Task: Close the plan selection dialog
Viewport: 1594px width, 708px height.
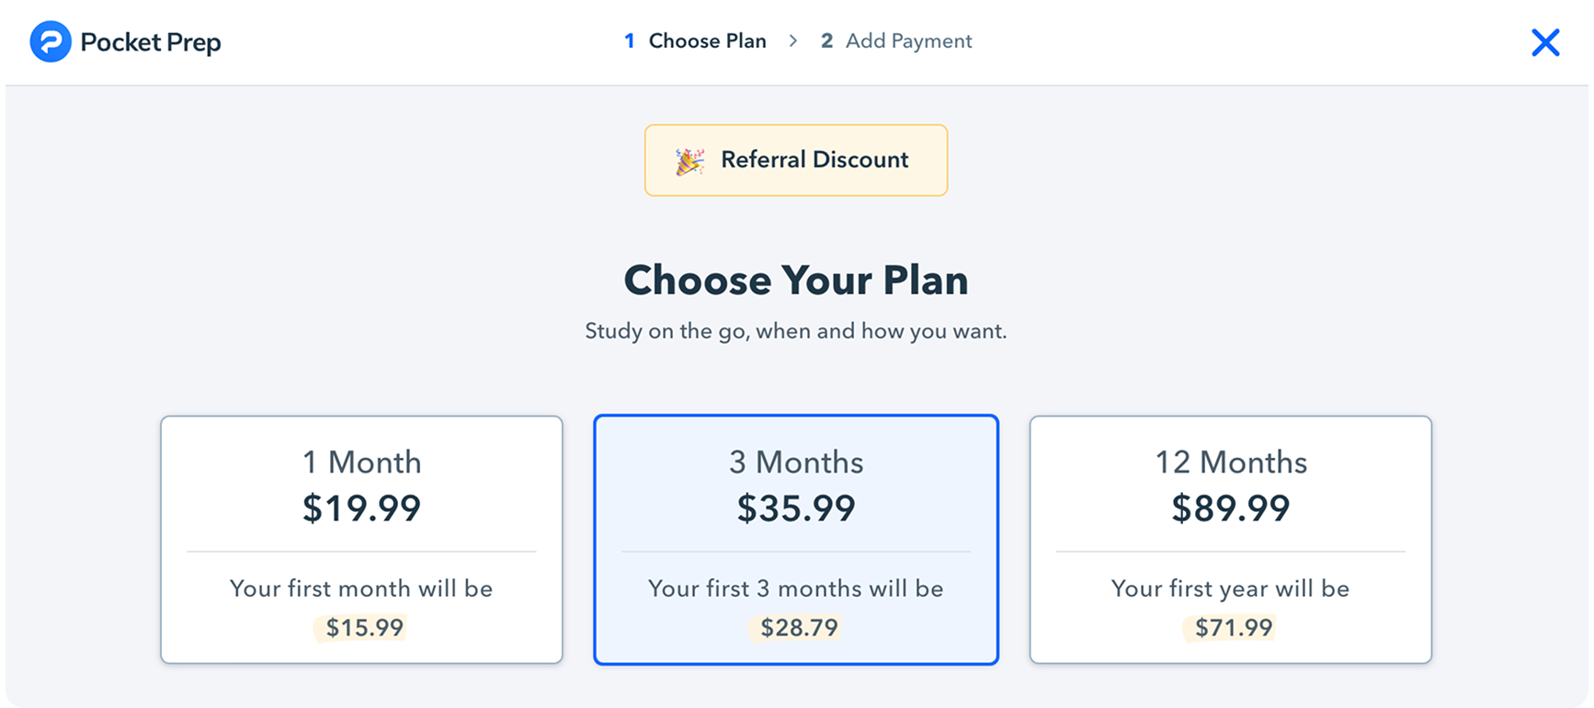Action: pyautogui.click(x=1544, y=42)
